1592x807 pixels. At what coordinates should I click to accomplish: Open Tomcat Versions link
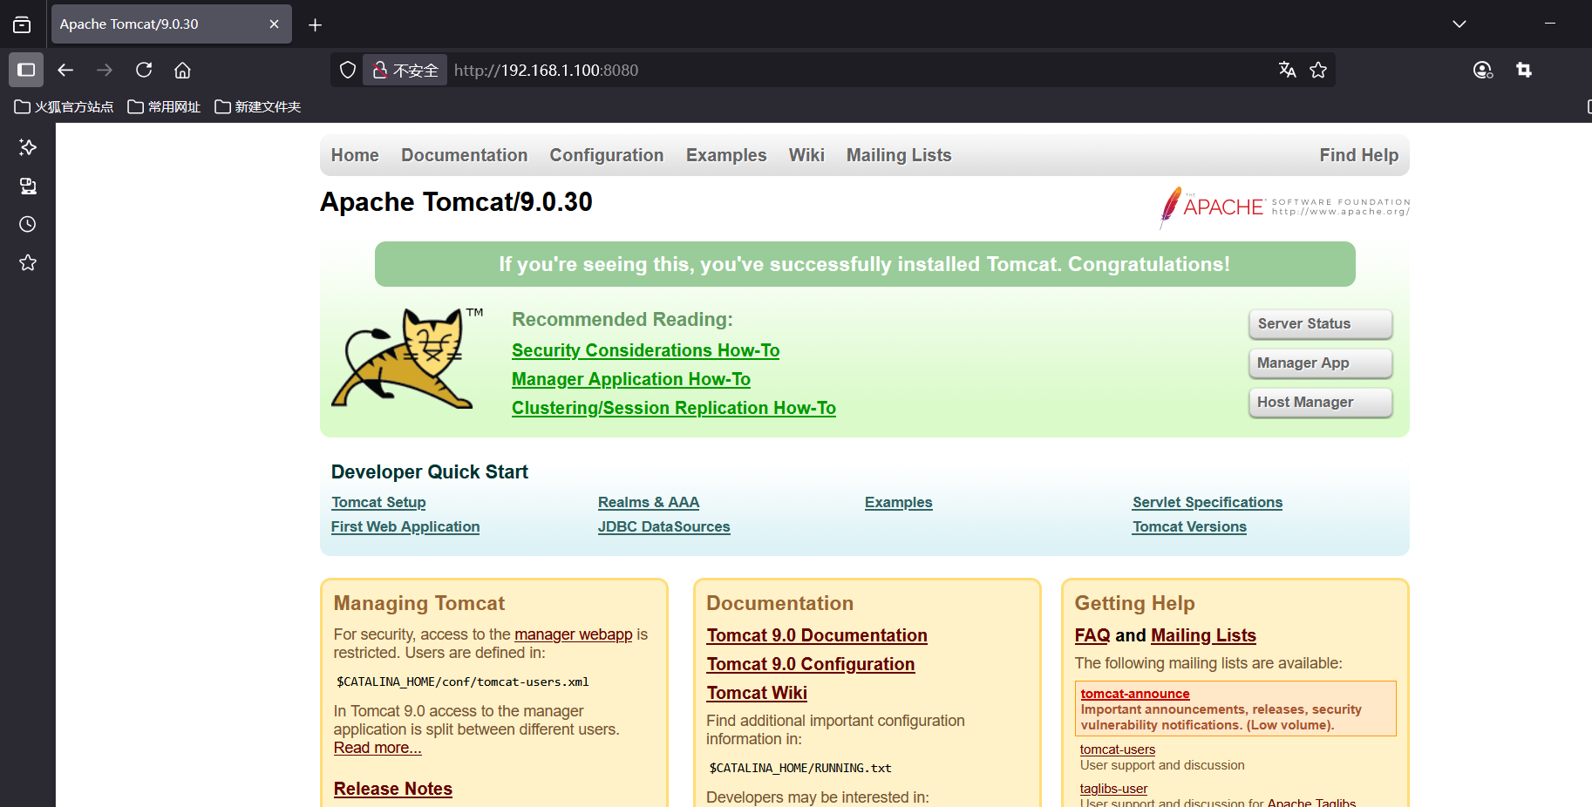click(x=1189, y=526)
